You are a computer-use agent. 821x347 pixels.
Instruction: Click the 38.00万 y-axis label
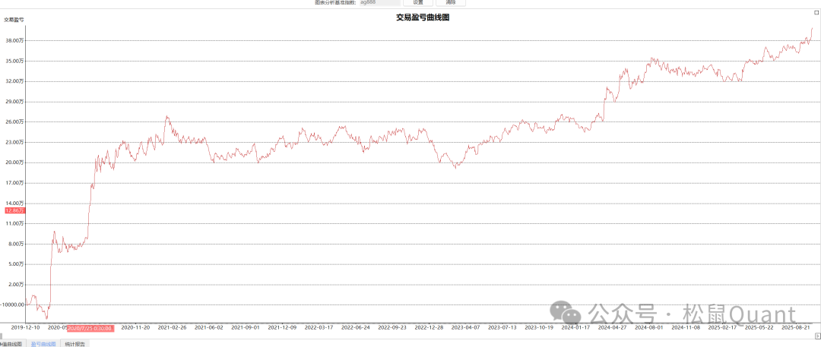point(14,40)
